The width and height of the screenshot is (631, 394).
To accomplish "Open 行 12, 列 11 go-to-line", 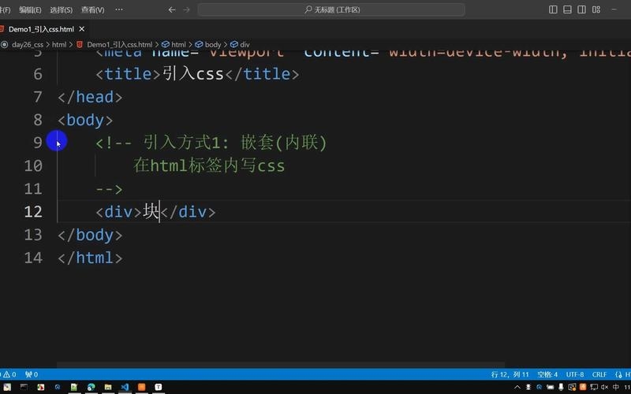I will (x=510, y=375).
